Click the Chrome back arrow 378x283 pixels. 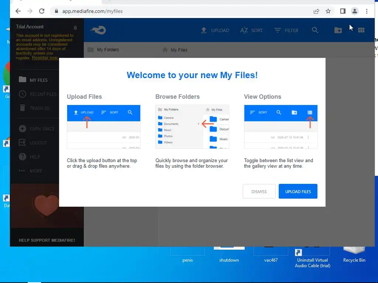tap(18, 11)
